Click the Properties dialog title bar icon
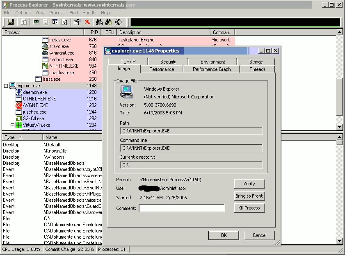The width and height of the screenshot is (345, 255). 108,51
